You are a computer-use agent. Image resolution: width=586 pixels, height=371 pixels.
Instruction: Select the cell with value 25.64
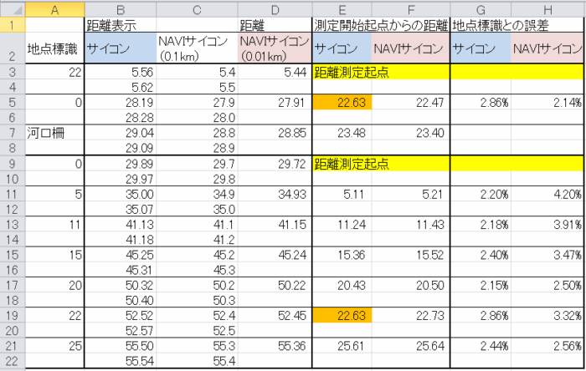pyautogui.click(x=410, y=343)
